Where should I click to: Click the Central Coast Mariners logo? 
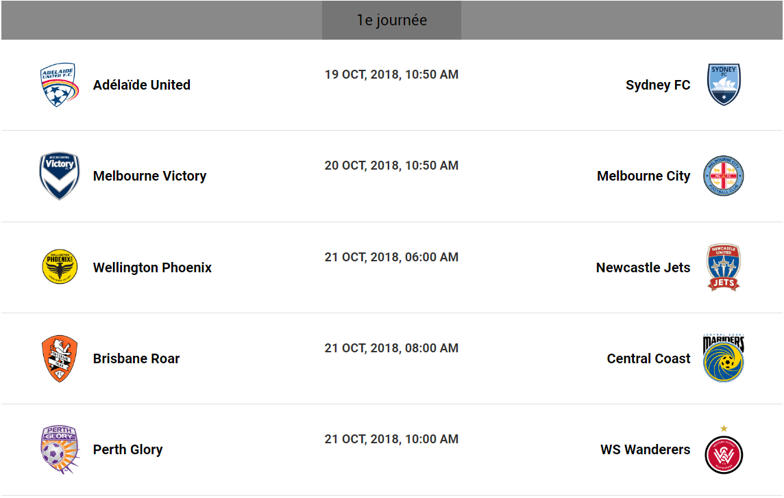click(x=724, y=358)
